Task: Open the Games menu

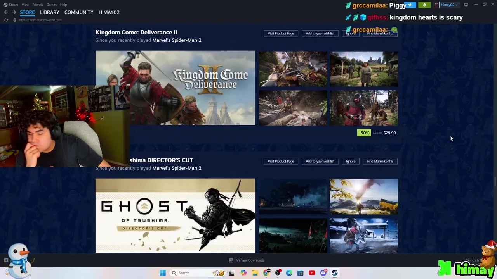Action: click(x=51, y=5)
